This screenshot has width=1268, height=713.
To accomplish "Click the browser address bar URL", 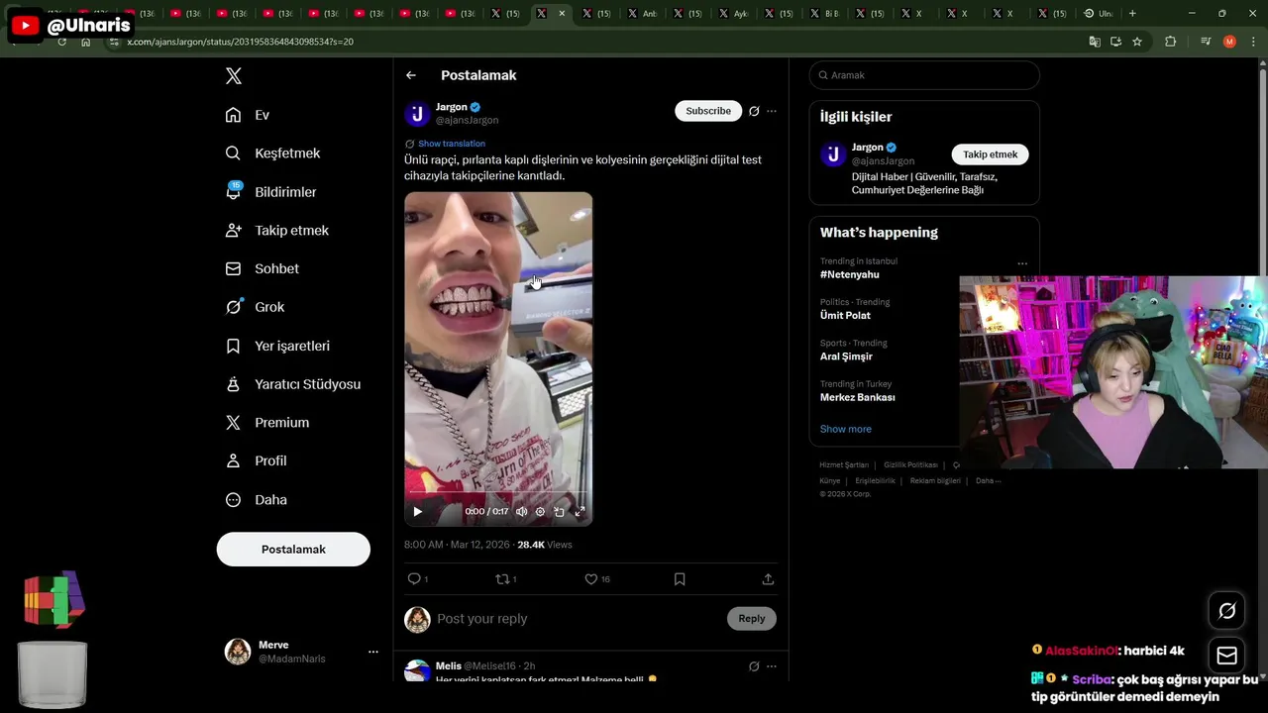I will tap(241, 42).
